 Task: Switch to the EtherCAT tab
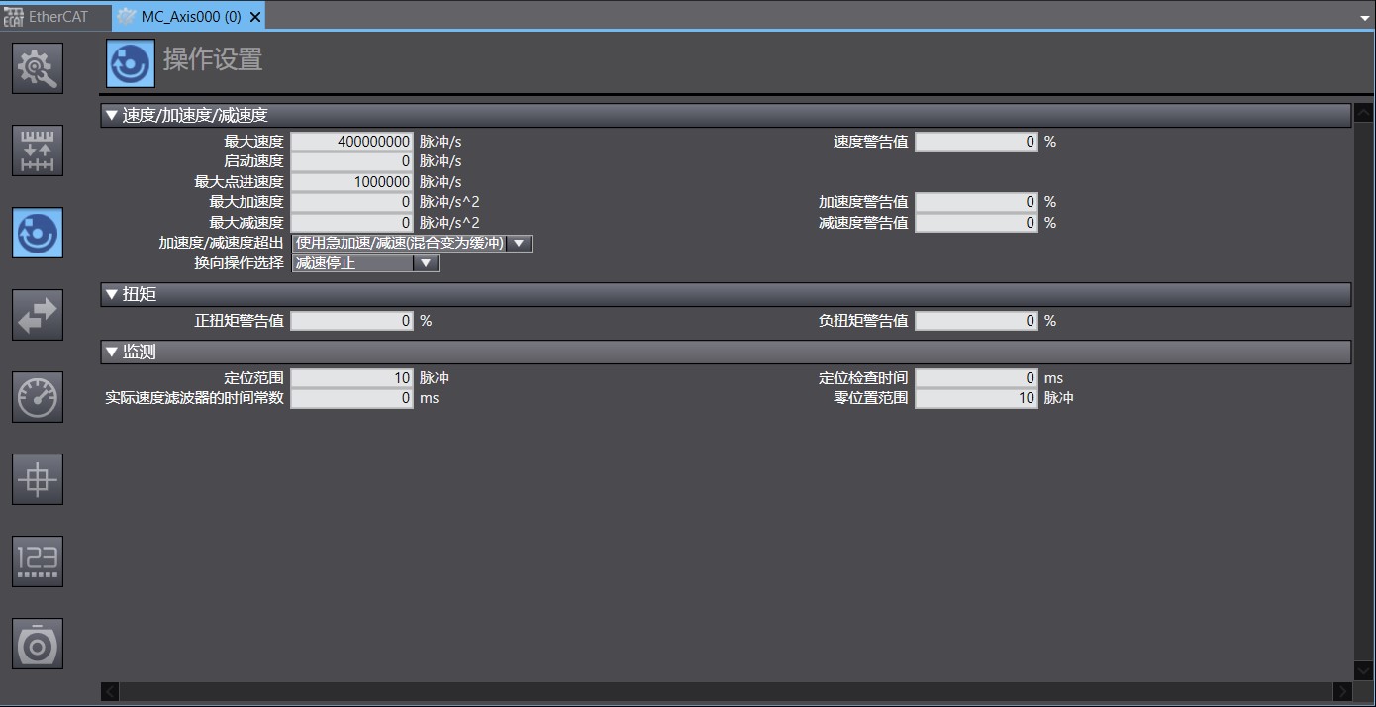(54, 16)
